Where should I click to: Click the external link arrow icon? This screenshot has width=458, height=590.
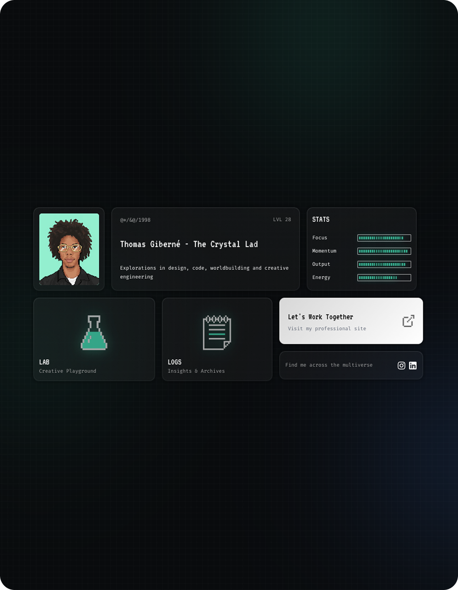click(x=408, y=321)
